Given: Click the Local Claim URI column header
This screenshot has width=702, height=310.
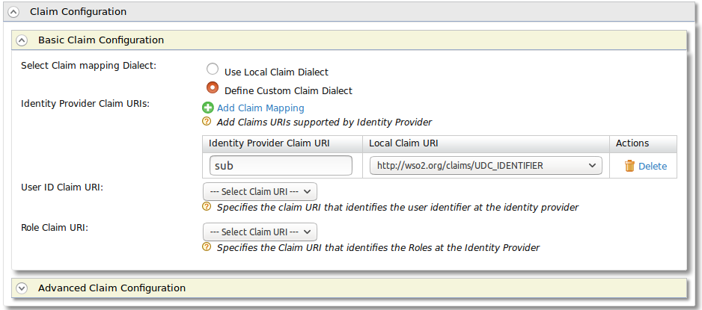Looking at the screenshot, I should (x=403, y=143).
